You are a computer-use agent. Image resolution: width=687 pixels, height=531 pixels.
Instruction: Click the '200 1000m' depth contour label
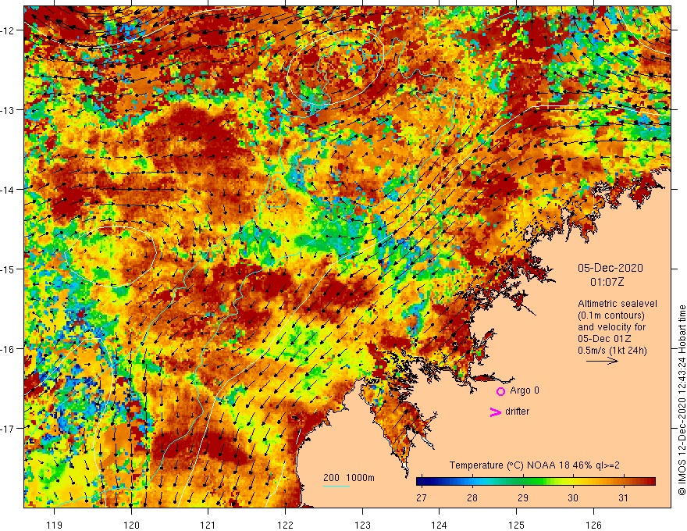(349, 478)
